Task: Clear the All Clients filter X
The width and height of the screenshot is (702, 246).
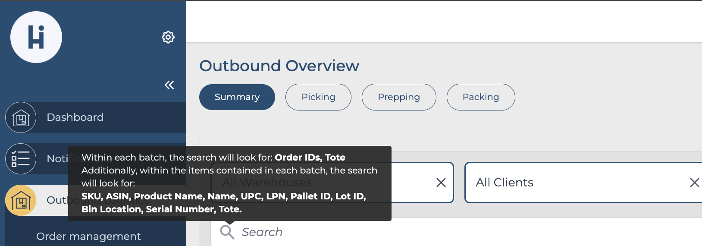Action: click(x=694, y=183)
